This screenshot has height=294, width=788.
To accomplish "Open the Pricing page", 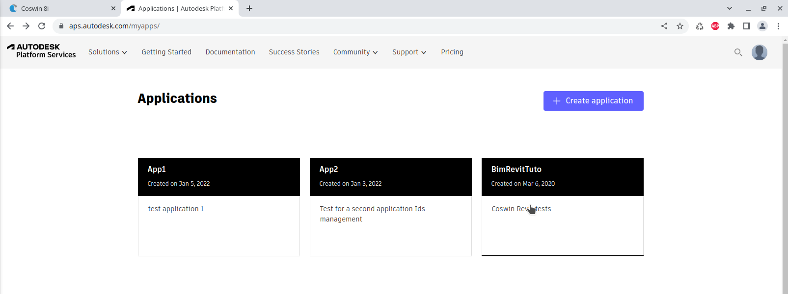I will coord(452,52).
